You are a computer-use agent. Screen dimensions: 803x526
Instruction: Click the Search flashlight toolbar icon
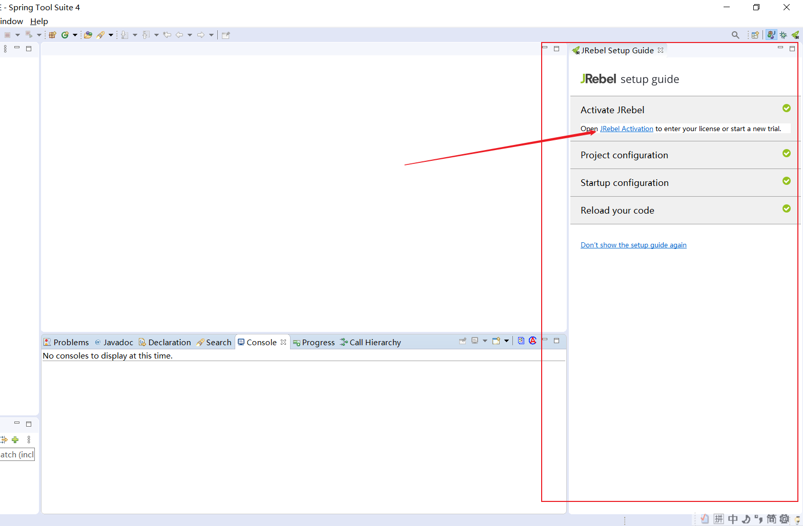pyautogui.click(x=100, y=35)
